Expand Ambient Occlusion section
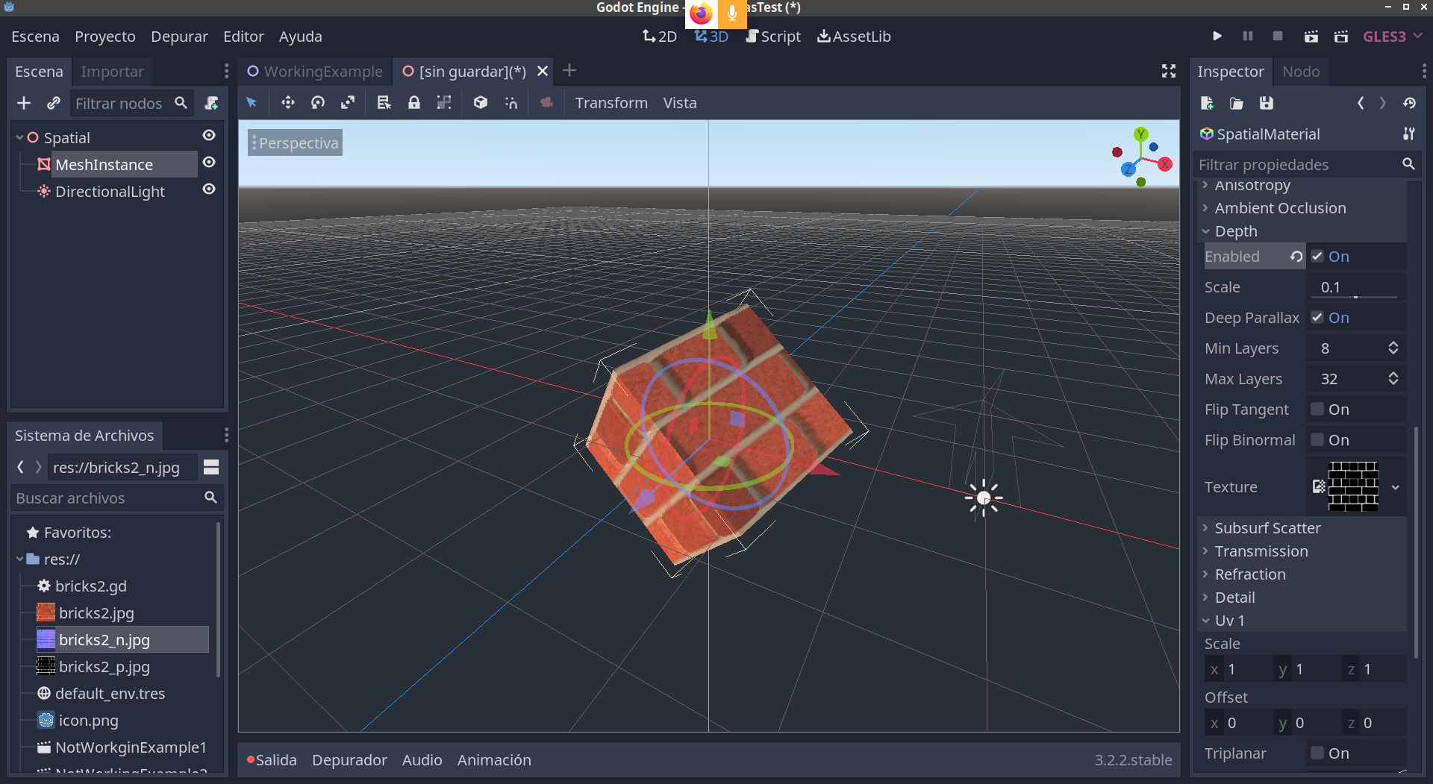Viewport: 1433px width, 784px height. (x=1302, y=208)
